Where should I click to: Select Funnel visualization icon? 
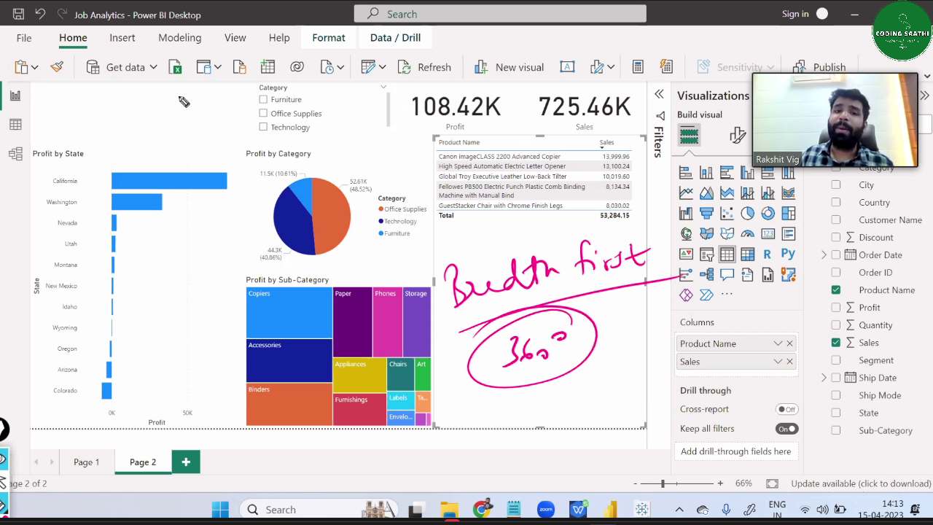[706, 214]
